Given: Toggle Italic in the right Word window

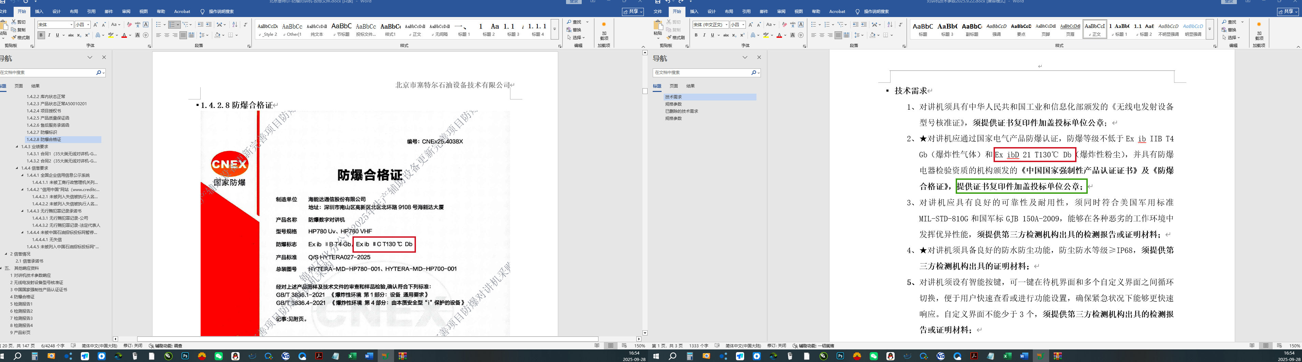Looking at the screenshot, I should click(x=704, y=35).
